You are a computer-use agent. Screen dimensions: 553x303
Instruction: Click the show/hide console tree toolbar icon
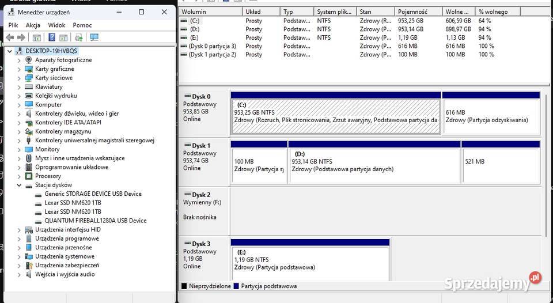coord(37,37)
